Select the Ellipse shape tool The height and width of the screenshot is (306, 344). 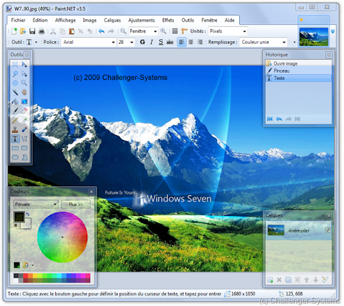tap(15, 157)
